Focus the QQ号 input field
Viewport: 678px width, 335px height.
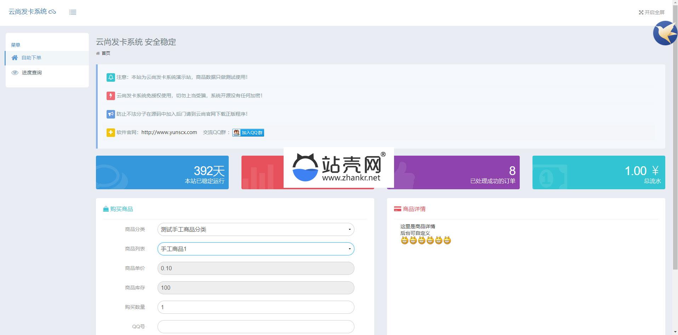(256, 327)
